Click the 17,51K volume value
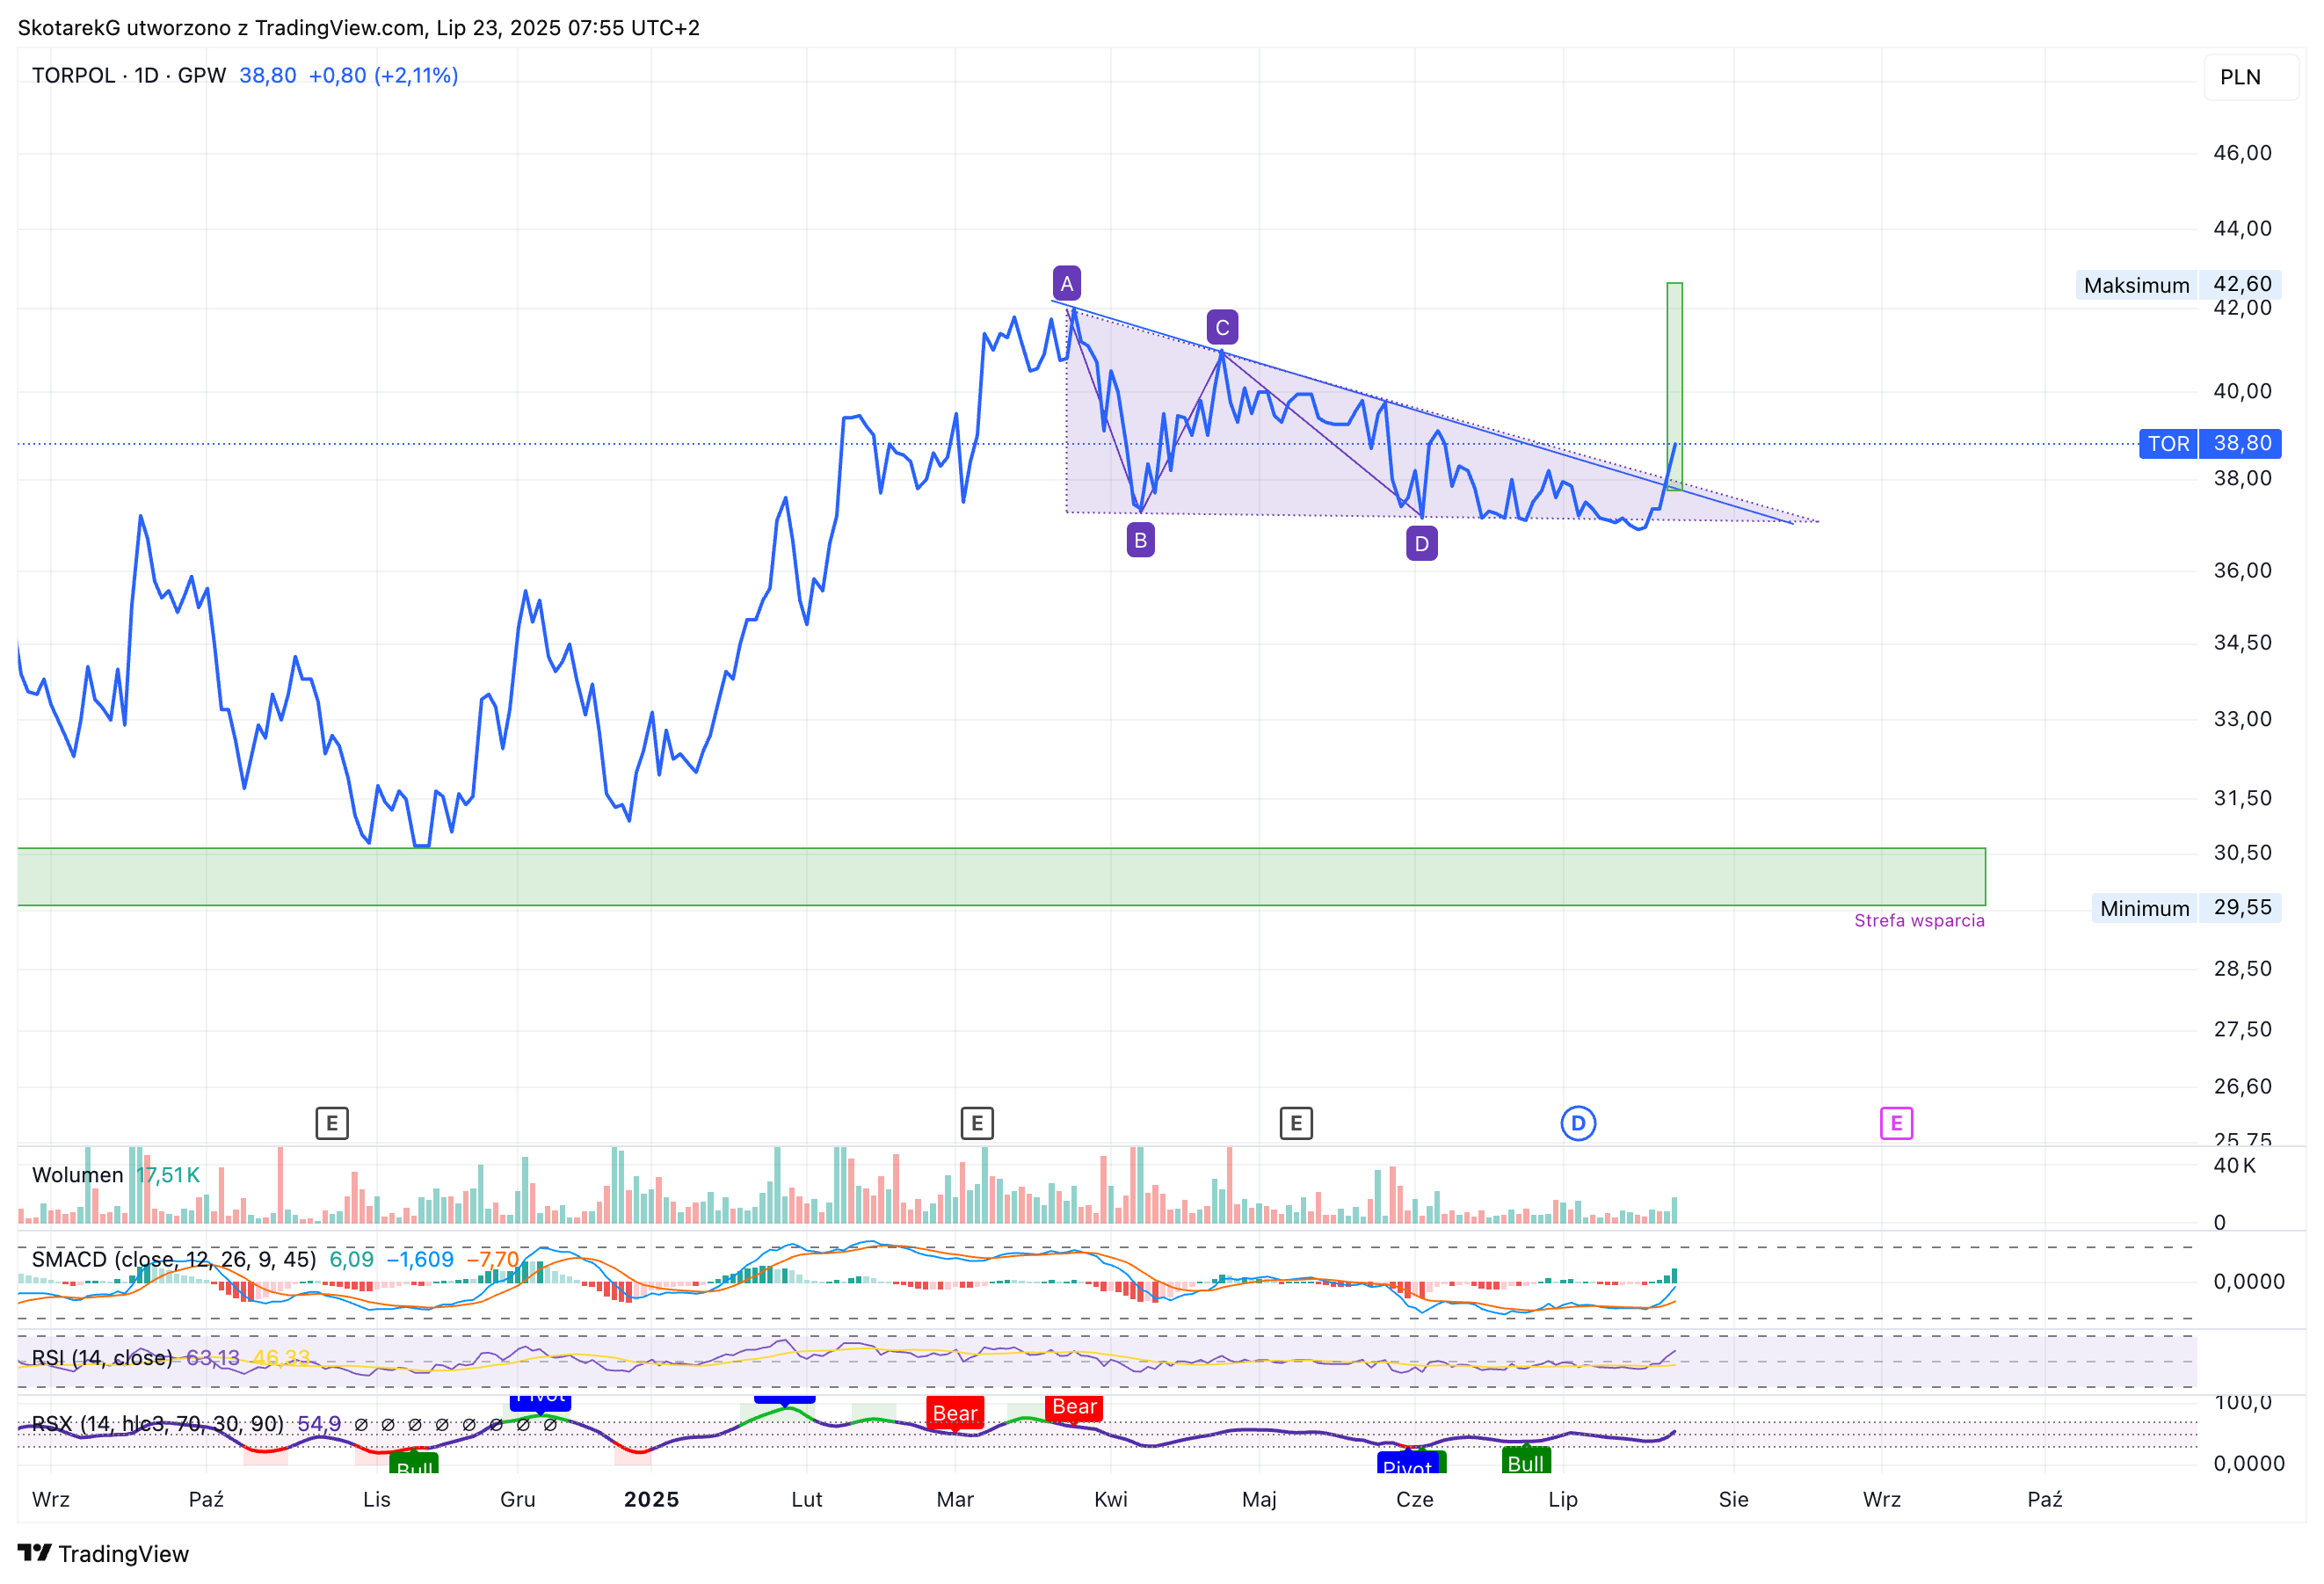The image size is (2324, 1584). click(168, 1175)
